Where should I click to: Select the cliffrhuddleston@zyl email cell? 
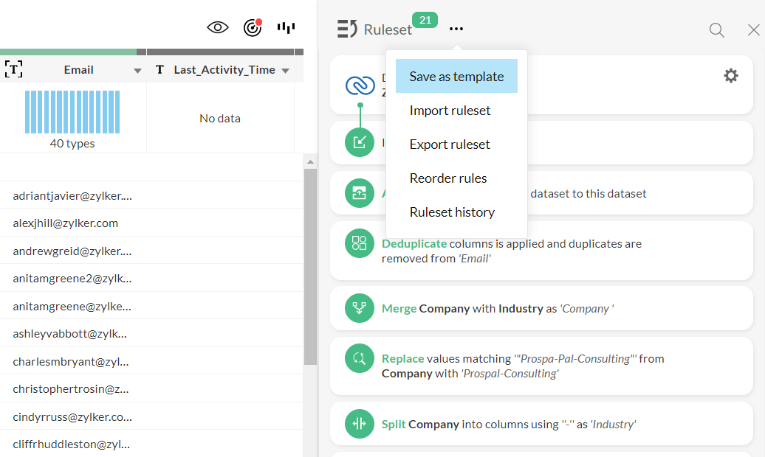[x=71, y=444]
